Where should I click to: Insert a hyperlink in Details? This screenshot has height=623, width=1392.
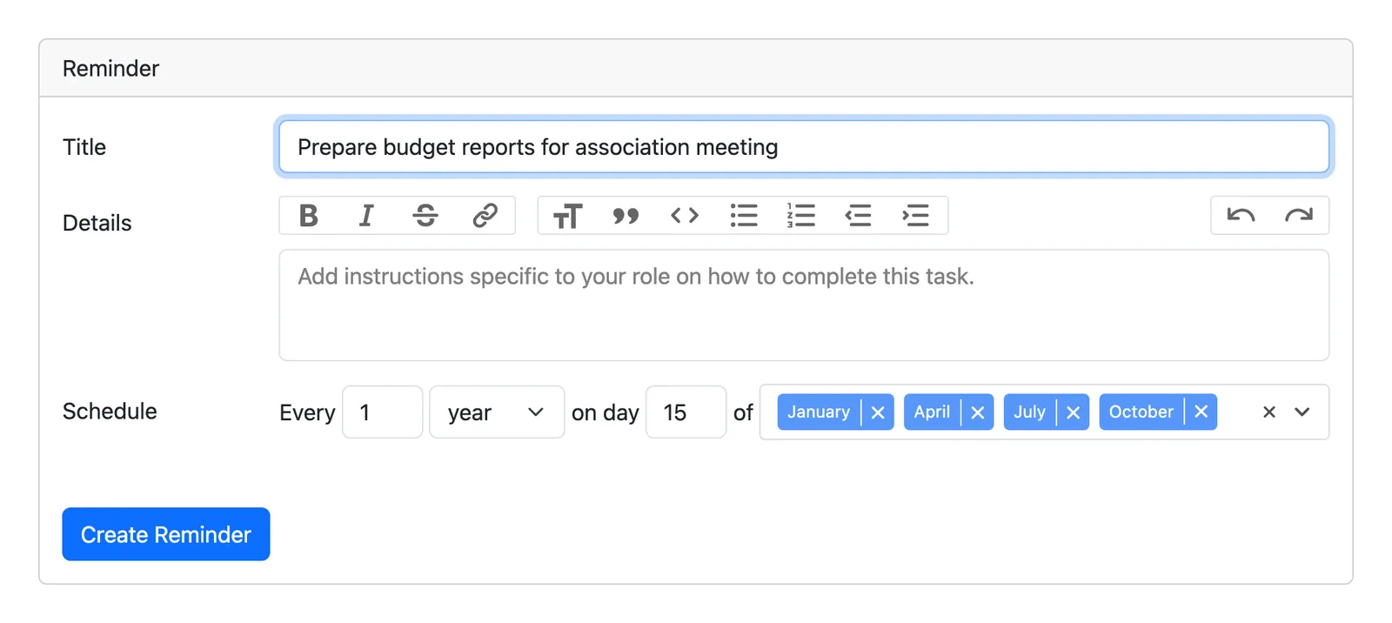[485, 215]
